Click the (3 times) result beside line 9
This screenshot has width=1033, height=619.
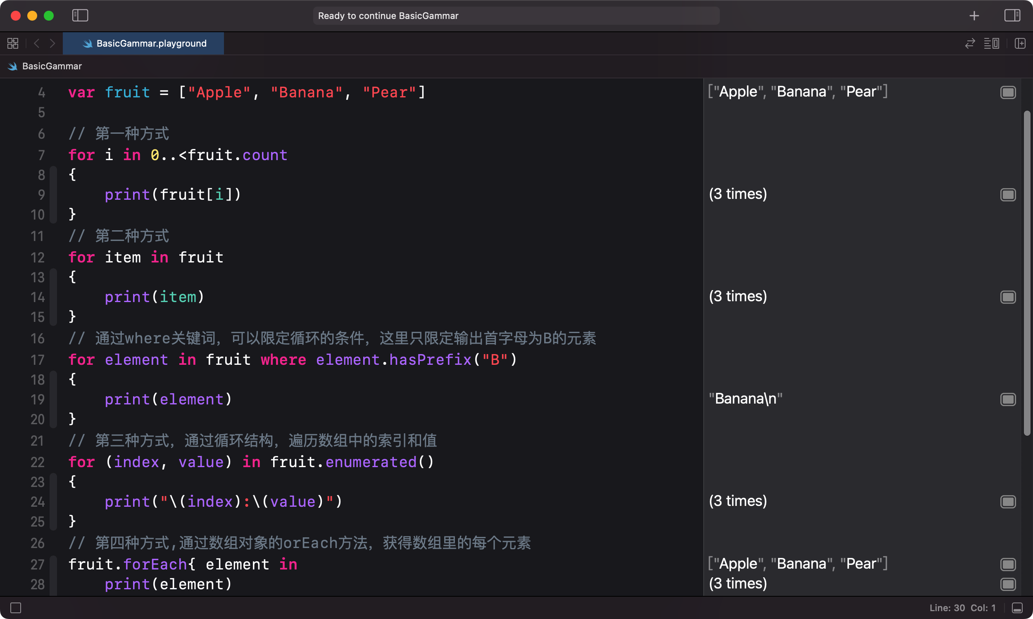pos(738,194)
